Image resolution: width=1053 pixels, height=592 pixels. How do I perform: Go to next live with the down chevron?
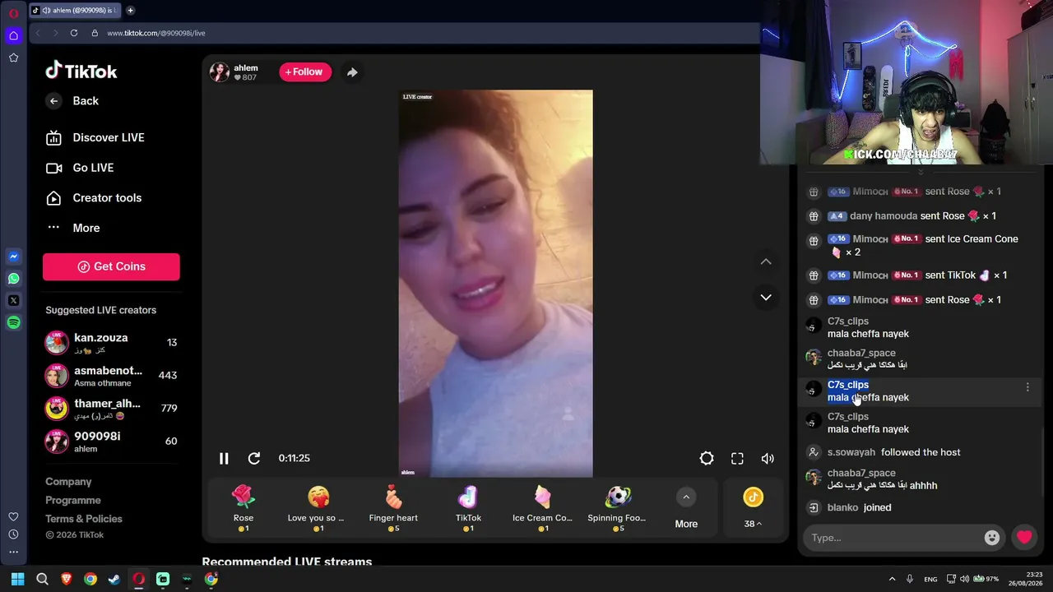(766, 297)
